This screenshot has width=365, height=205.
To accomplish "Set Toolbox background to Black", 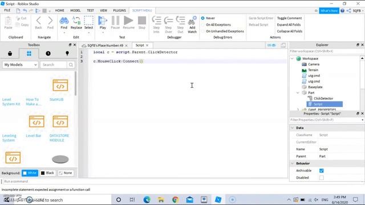I will pyautogui.click(x=47, y=173).
